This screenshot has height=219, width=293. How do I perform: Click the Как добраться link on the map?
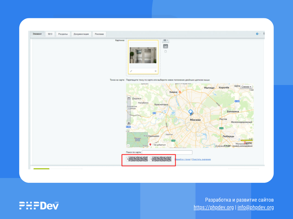[160, 145]
